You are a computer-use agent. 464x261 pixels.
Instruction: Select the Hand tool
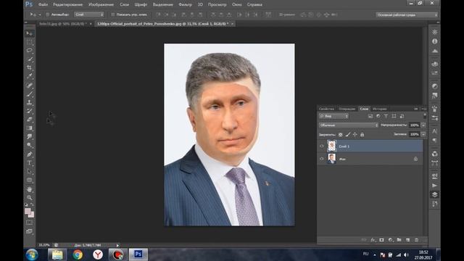point(29,189)
